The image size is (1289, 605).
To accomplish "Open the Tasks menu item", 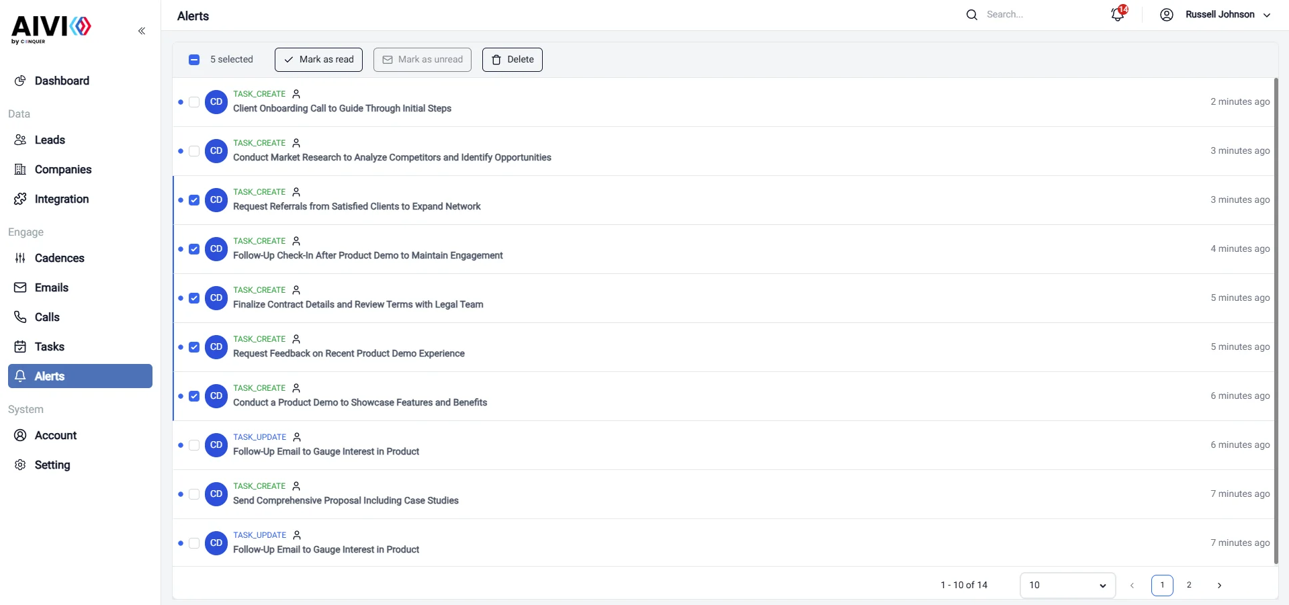I will click(x=80, y=346).
